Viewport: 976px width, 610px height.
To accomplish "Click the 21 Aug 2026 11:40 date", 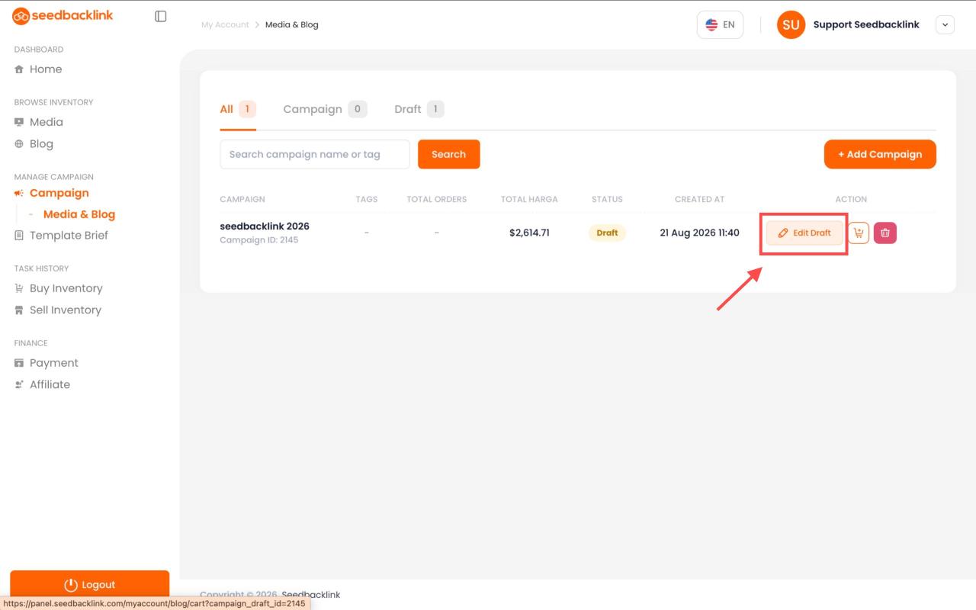I will coord(699,233).
